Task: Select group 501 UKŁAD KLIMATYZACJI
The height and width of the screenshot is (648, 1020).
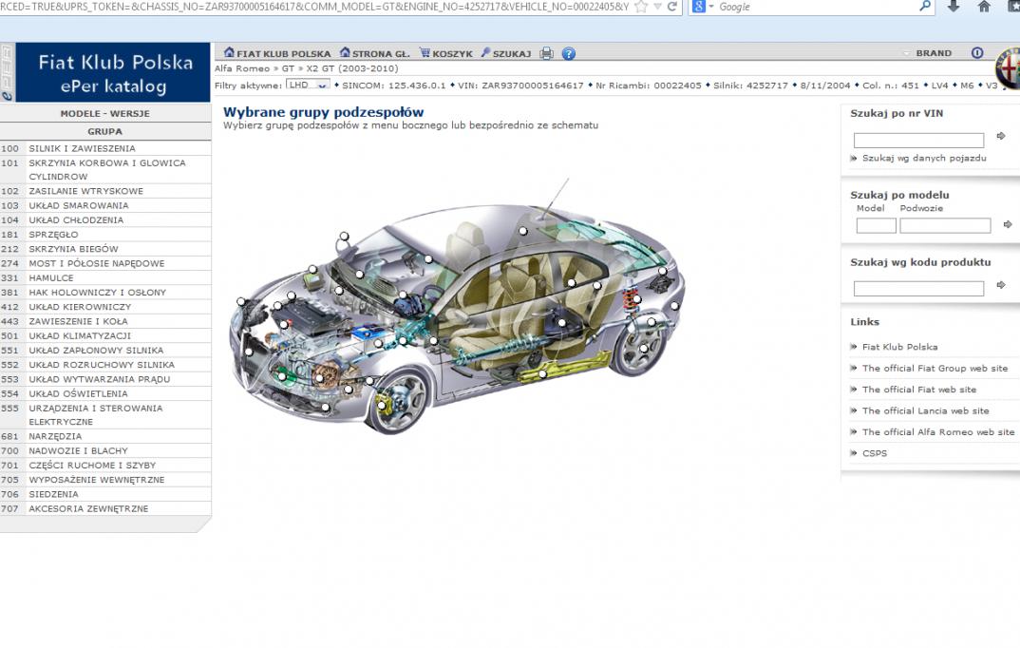Action: click(x=105, y=335)
